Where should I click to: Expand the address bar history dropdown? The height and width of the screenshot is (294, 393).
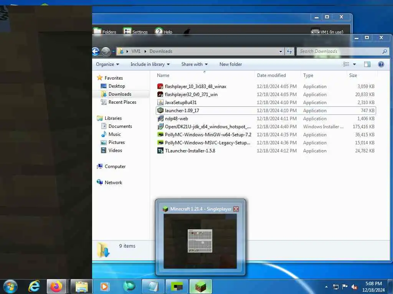(281, 52)
